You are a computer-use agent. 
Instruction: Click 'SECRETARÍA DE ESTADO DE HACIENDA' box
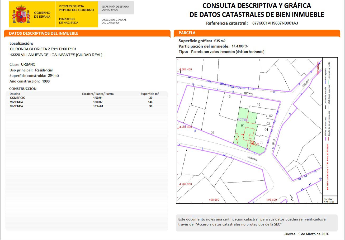click(116, 8)
